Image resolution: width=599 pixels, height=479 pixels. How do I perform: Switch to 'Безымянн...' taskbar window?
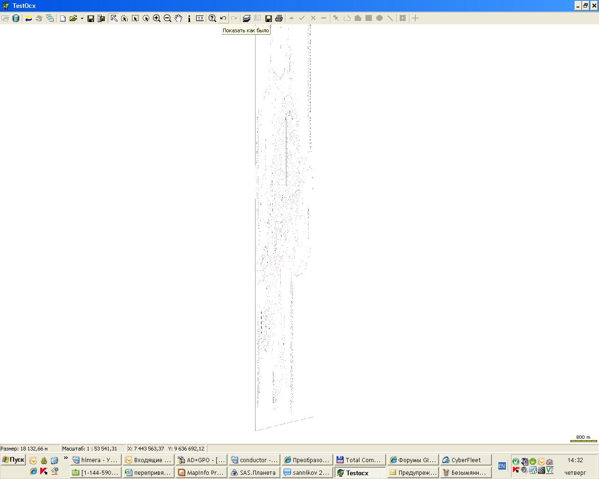pos(466,472)
